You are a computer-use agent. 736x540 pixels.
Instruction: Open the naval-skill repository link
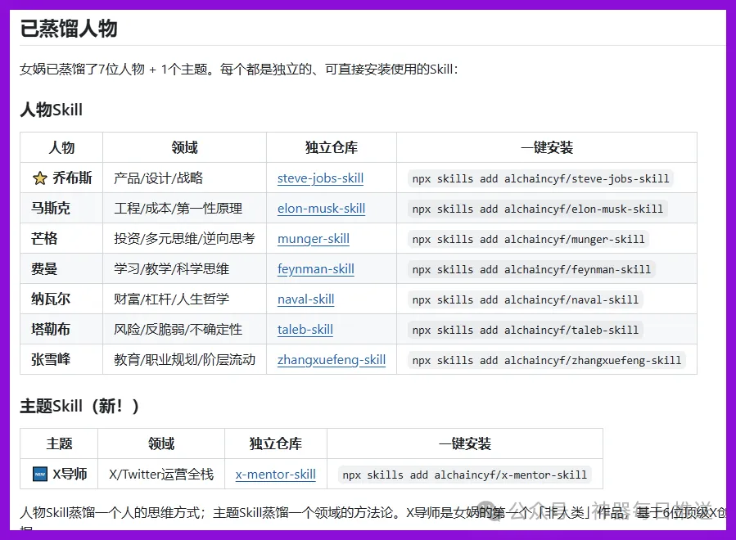click(305, 299)
